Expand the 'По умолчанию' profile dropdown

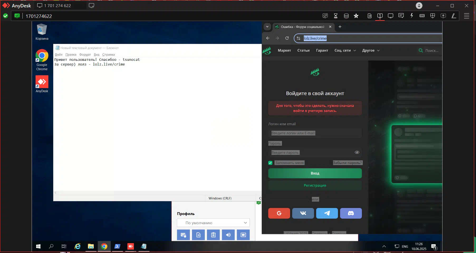click(213, 223)
